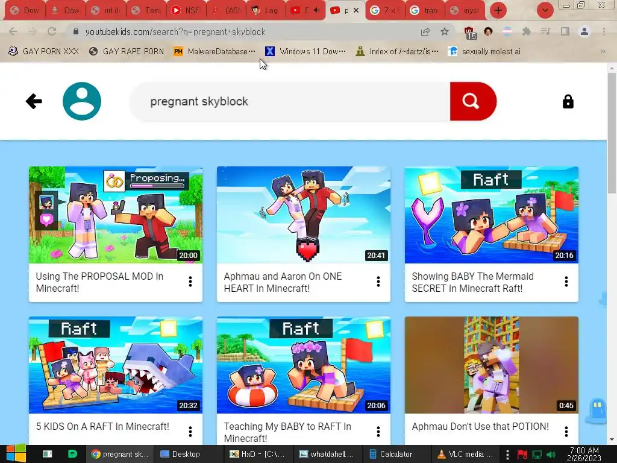
Task: Click the red flag tray icon
Action: click(522, 455)
